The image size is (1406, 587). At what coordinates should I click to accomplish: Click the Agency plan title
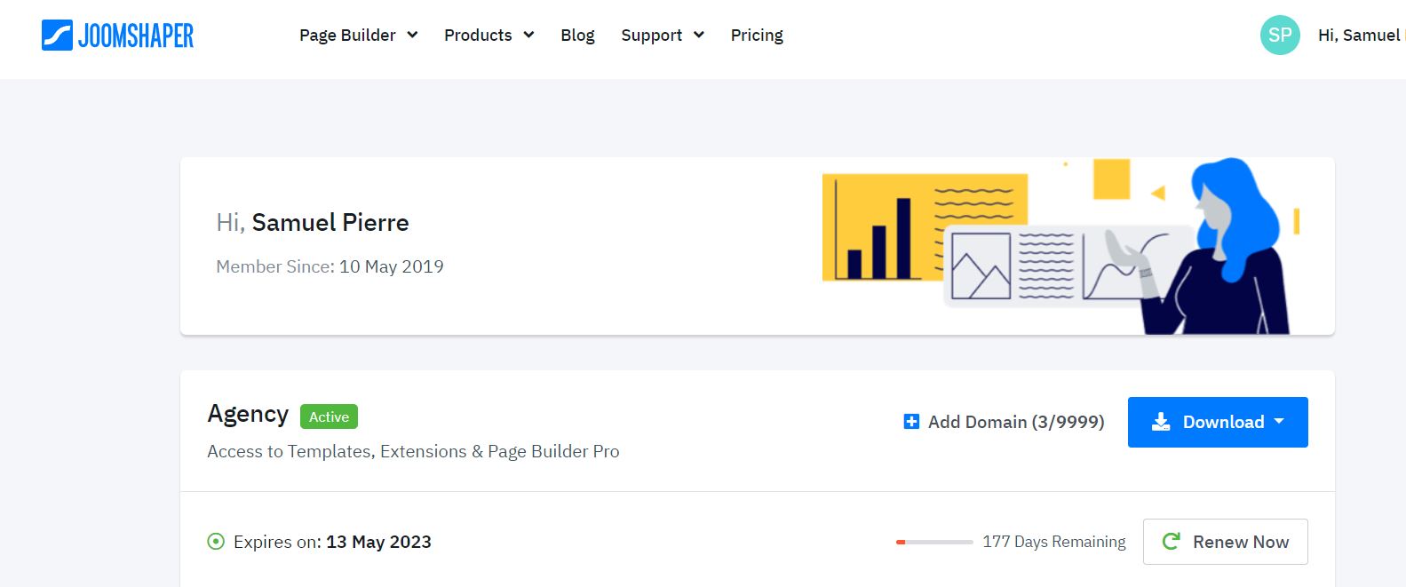pos(248,414)
